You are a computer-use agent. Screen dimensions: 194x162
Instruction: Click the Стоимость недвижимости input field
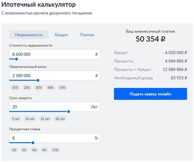[x=52, y=54]
